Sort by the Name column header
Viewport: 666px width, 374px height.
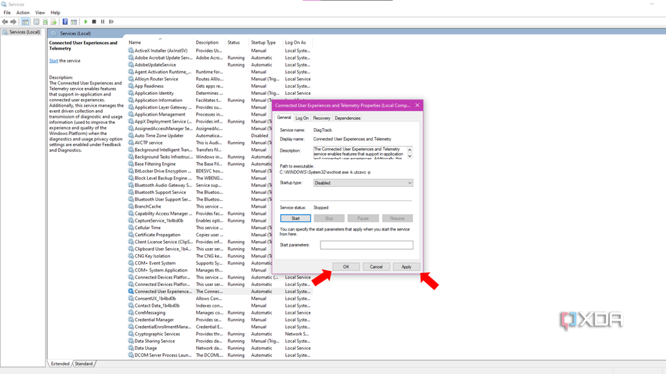point(160,42)
